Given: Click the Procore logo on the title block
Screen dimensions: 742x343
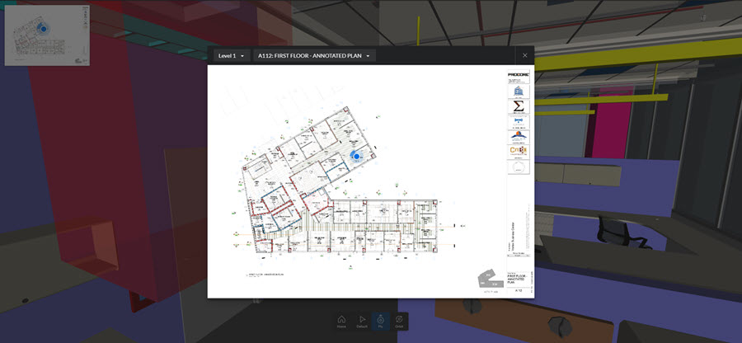Looking at the screenshot, I should click(x=518, y=74).
